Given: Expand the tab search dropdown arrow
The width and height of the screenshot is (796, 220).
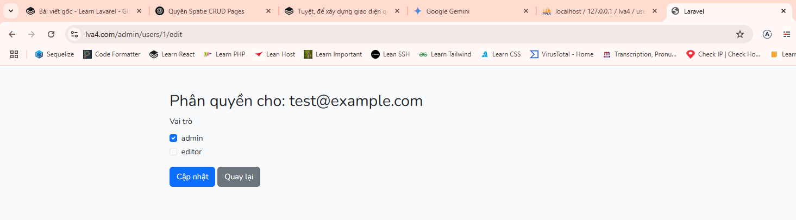Looking at the screenshot, I should click(x=10, y=11).
